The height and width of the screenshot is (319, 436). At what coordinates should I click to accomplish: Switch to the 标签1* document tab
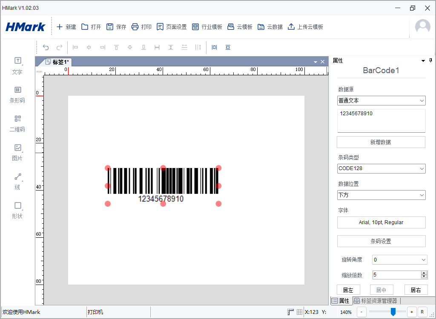(57, 62)
